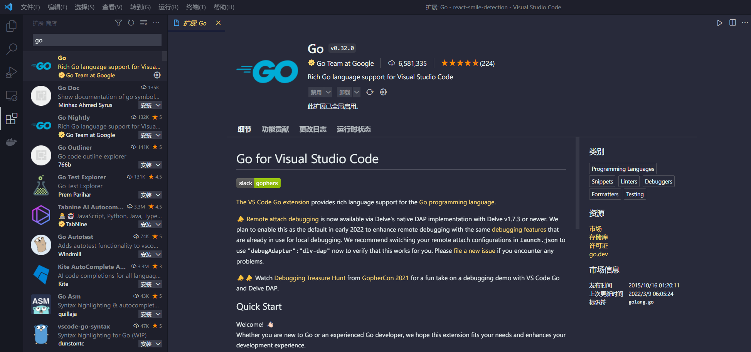Image resolution: width=751 pixels, height=352 pixels.
Task: Select the Go Test Explorer flask icon
Action: [x=41, y=185]
